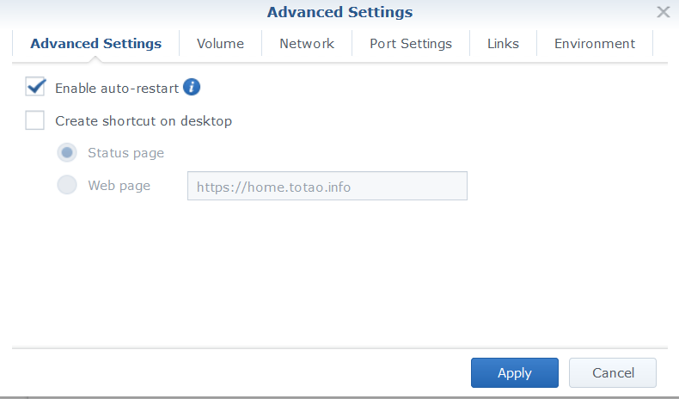Image resolution: width=679 pixels, height=399 pixels.
Task: Enable Create shortcut on desktop
Action: 34,120
